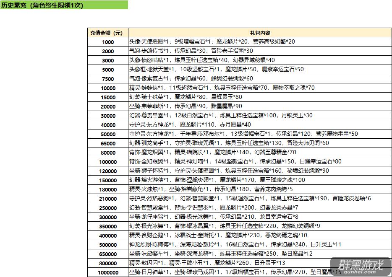The width and height of the screenshot is (392, 277).
Task: Click the 65000 amount cell
Action: [107, 143]
